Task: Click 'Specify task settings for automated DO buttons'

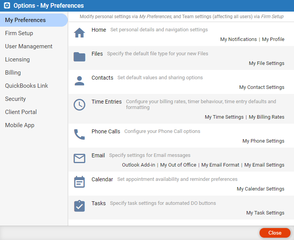Action: pos(163,203)
